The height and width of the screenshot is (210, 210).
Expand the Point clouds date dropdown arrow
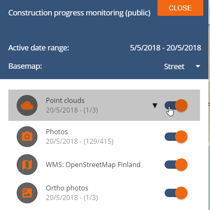point(155,105)
